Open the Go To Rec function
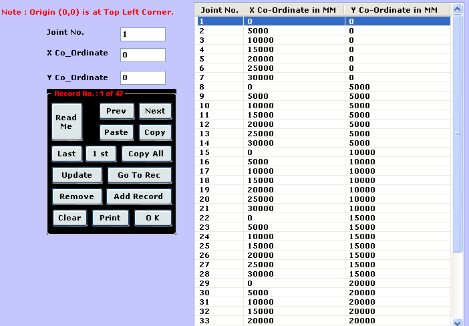469x326 pixels. coord(139,175)
